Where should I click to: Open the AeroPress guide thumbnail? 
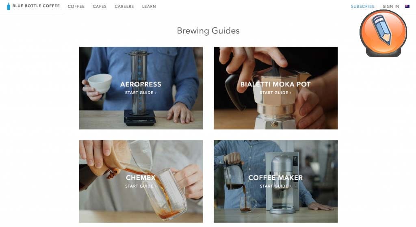click(141, 88)
